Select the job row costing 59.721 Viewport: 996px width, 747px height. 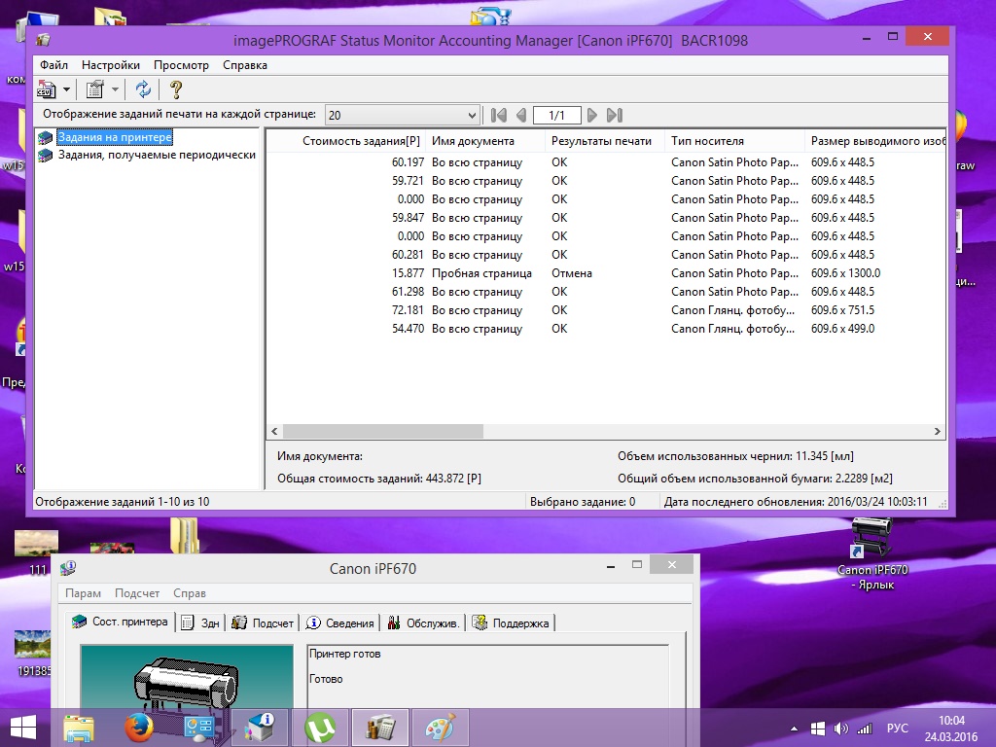tap(605, 181)
